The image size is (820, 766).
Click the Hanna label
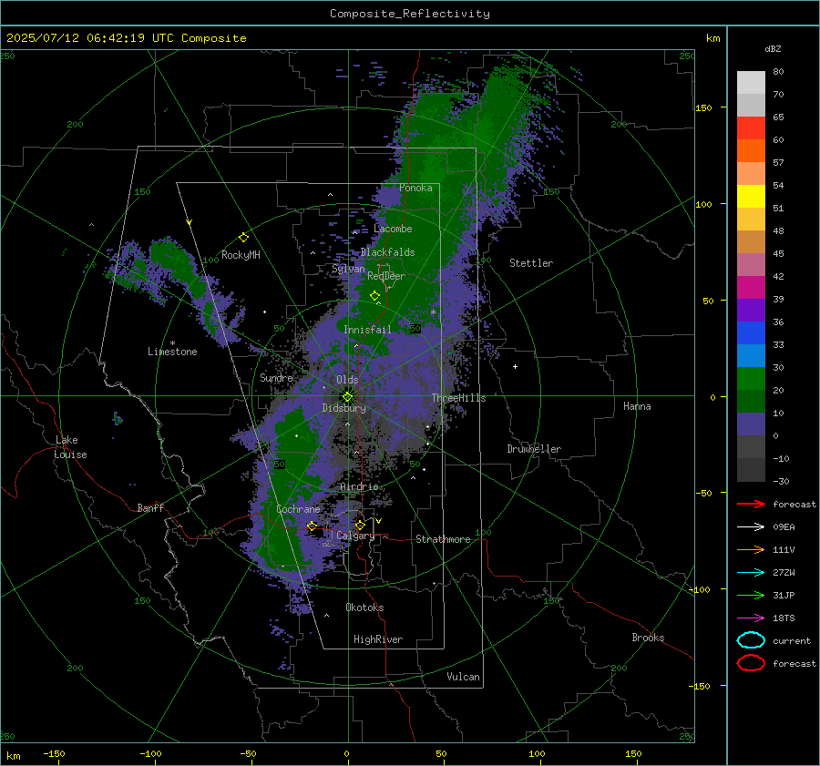pyautogui.click(x=637, y=406)
